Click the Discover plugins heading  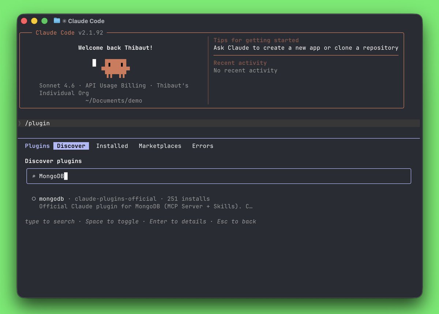coord(53,161)
